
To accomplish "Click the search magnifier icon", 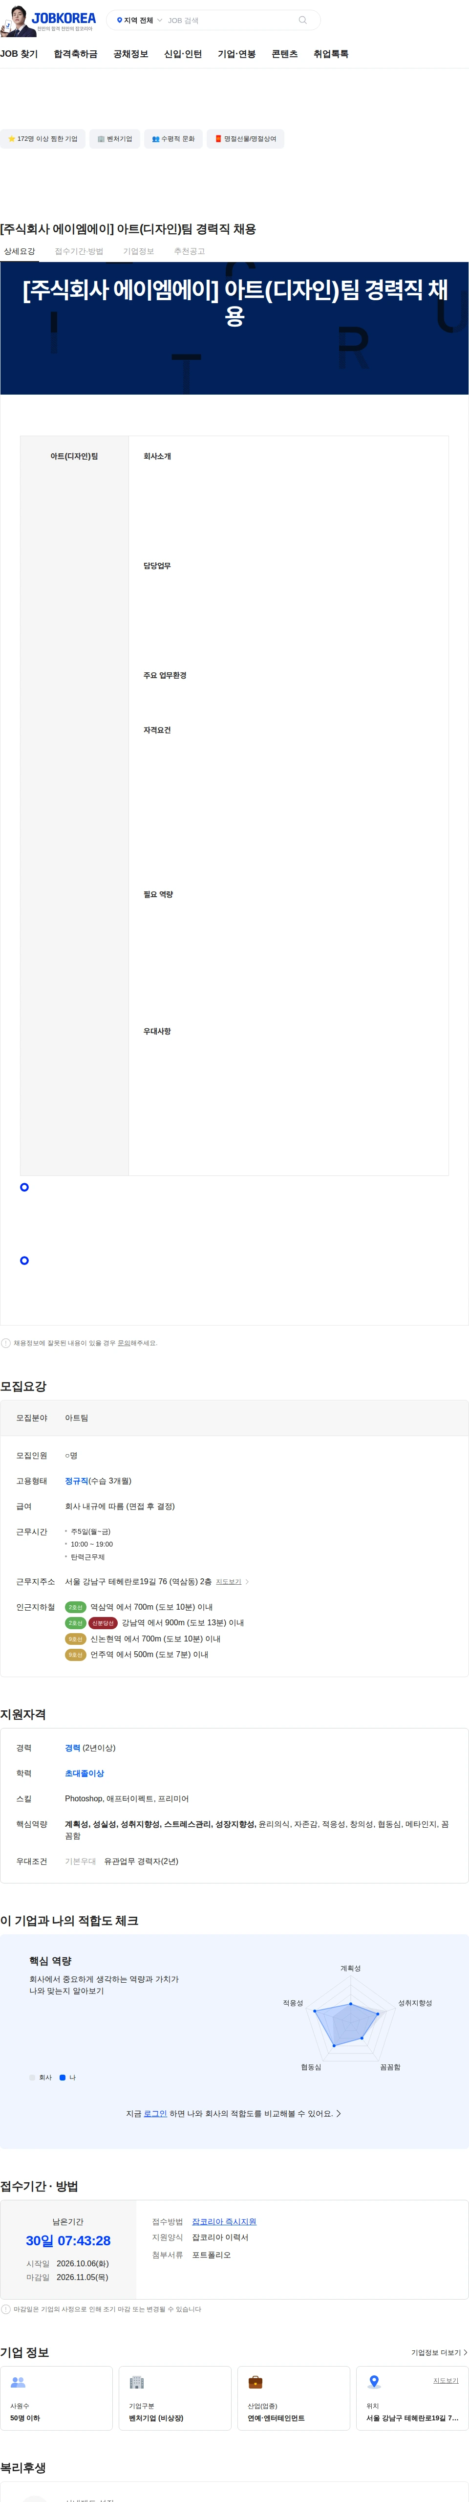I will (303, 21).
